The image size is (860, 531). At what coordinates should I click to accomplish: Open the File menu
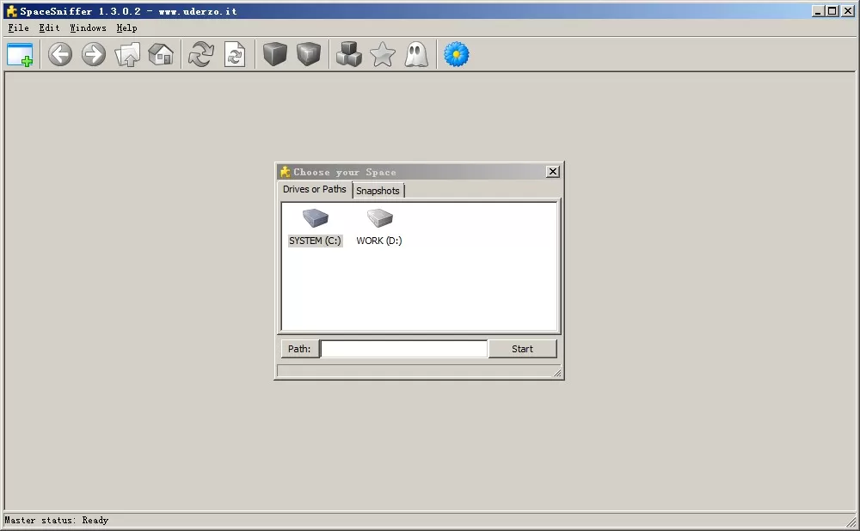(x=19, y=28)
